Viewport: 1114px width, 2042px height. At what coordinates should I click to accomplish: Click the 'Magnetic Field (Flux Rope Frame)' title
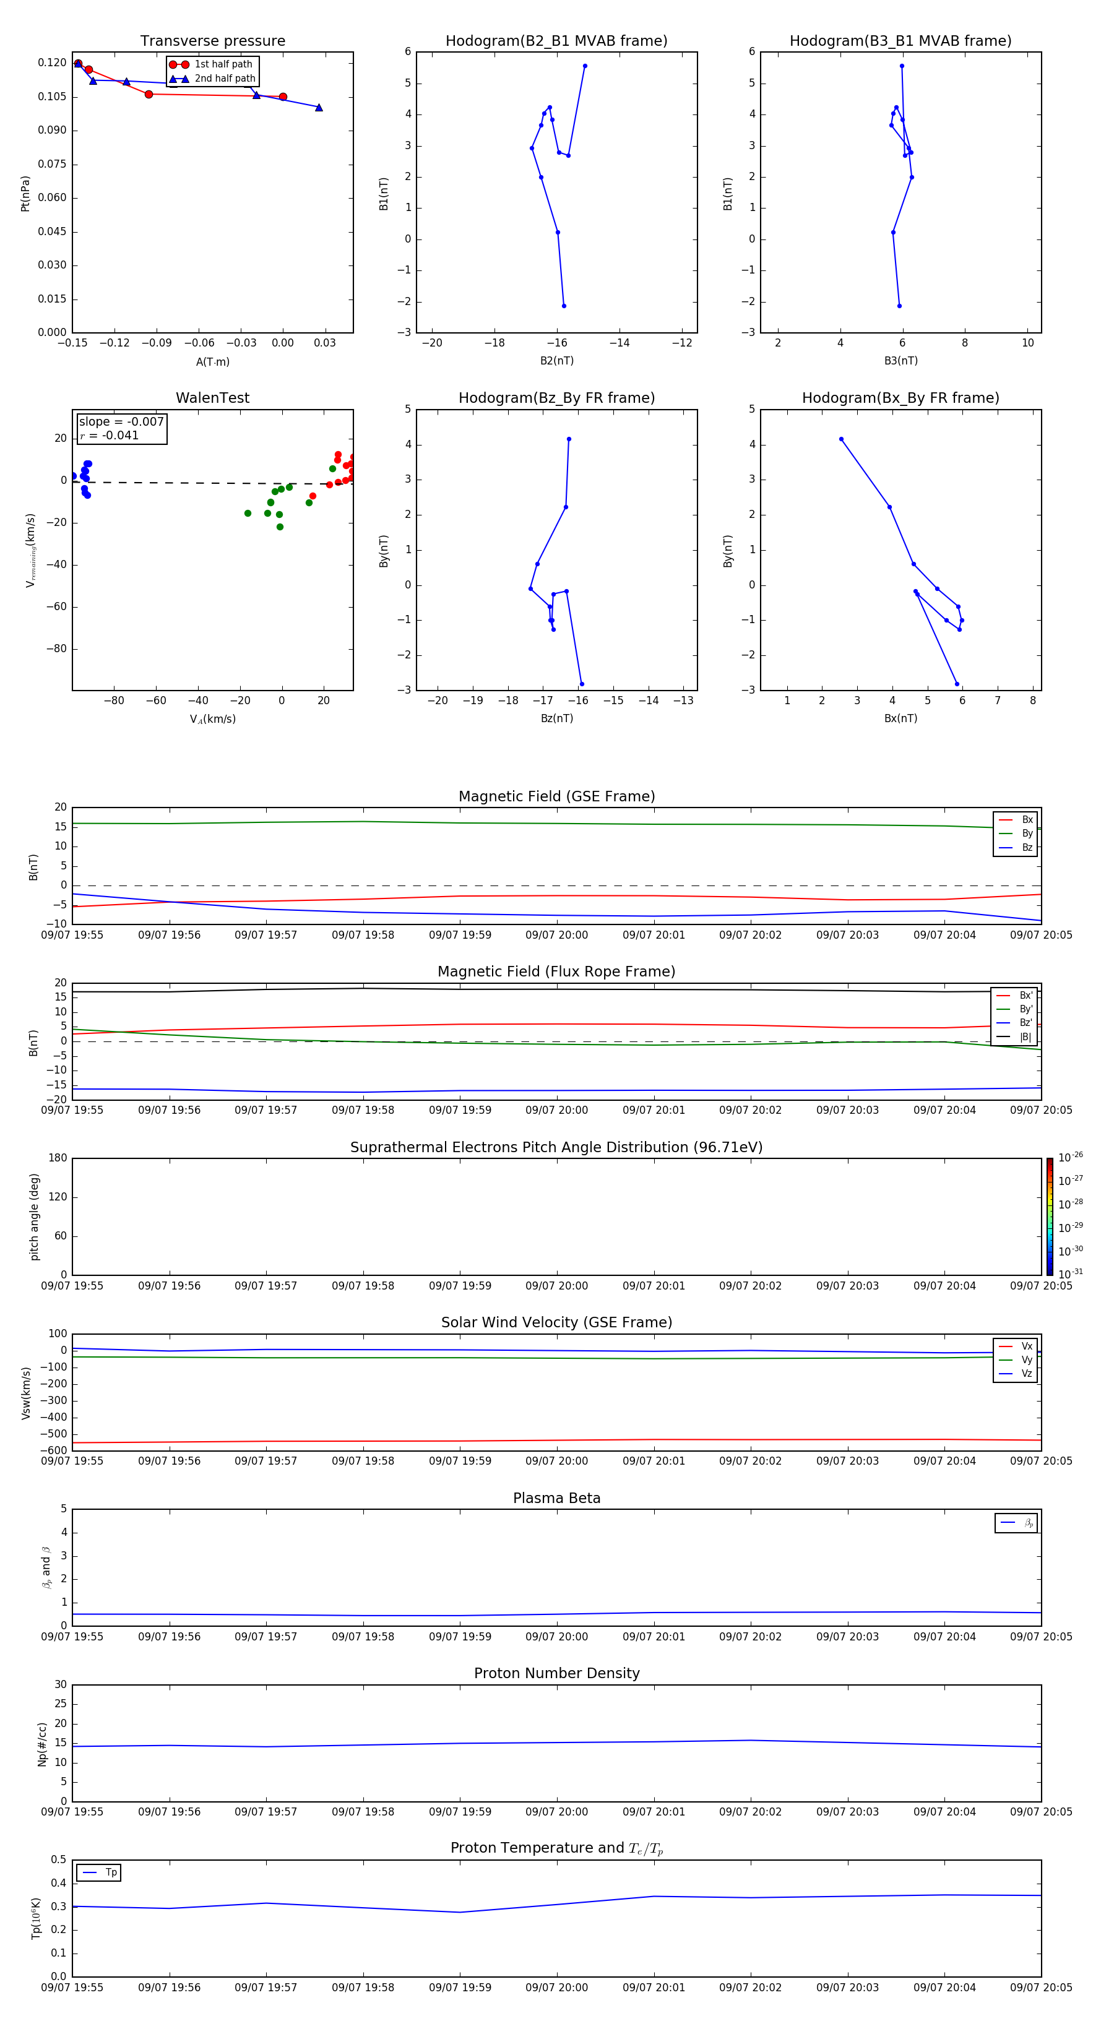556,972
